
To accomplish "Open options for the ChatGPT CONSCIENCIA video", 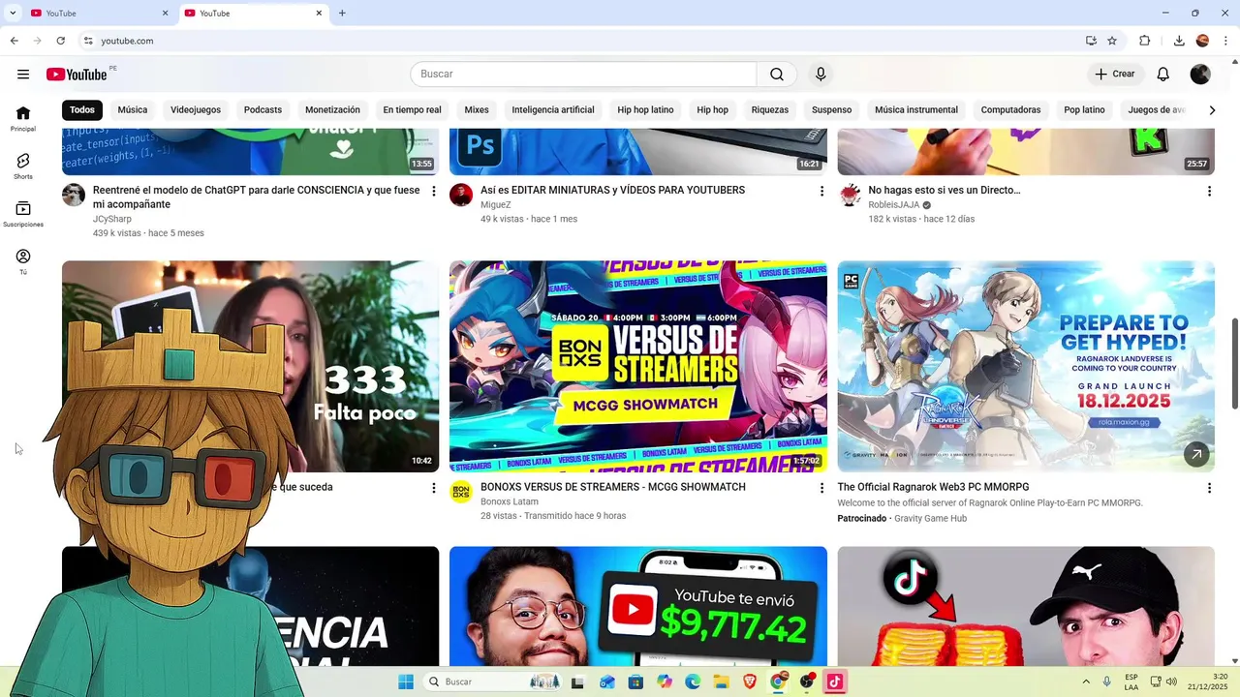I will (433, 192).
